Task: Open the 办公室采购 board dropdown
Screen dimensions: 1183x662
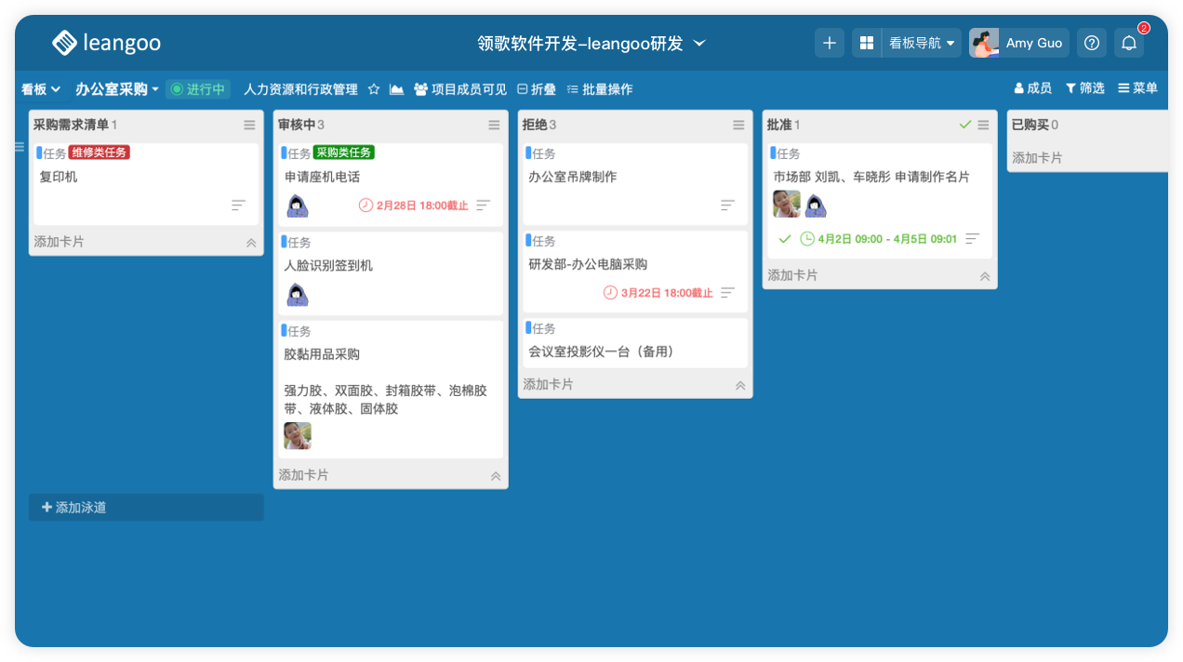Action: click(x=117, y=89)
